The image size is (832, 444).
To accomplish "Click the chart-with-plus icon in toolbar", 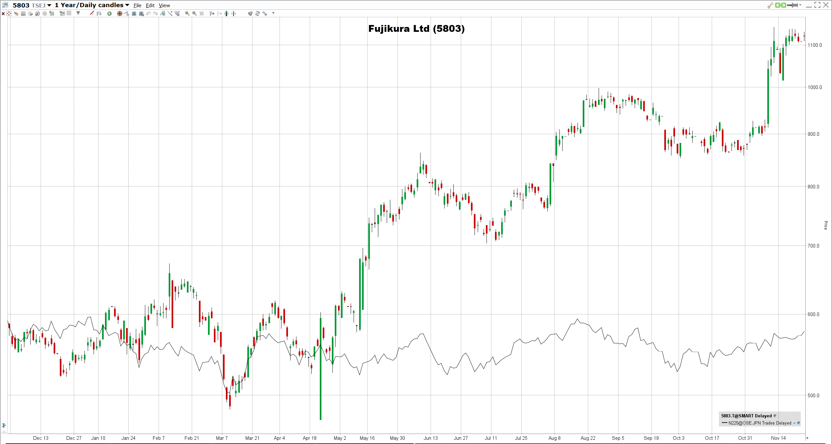I will [x=62, y=13].
